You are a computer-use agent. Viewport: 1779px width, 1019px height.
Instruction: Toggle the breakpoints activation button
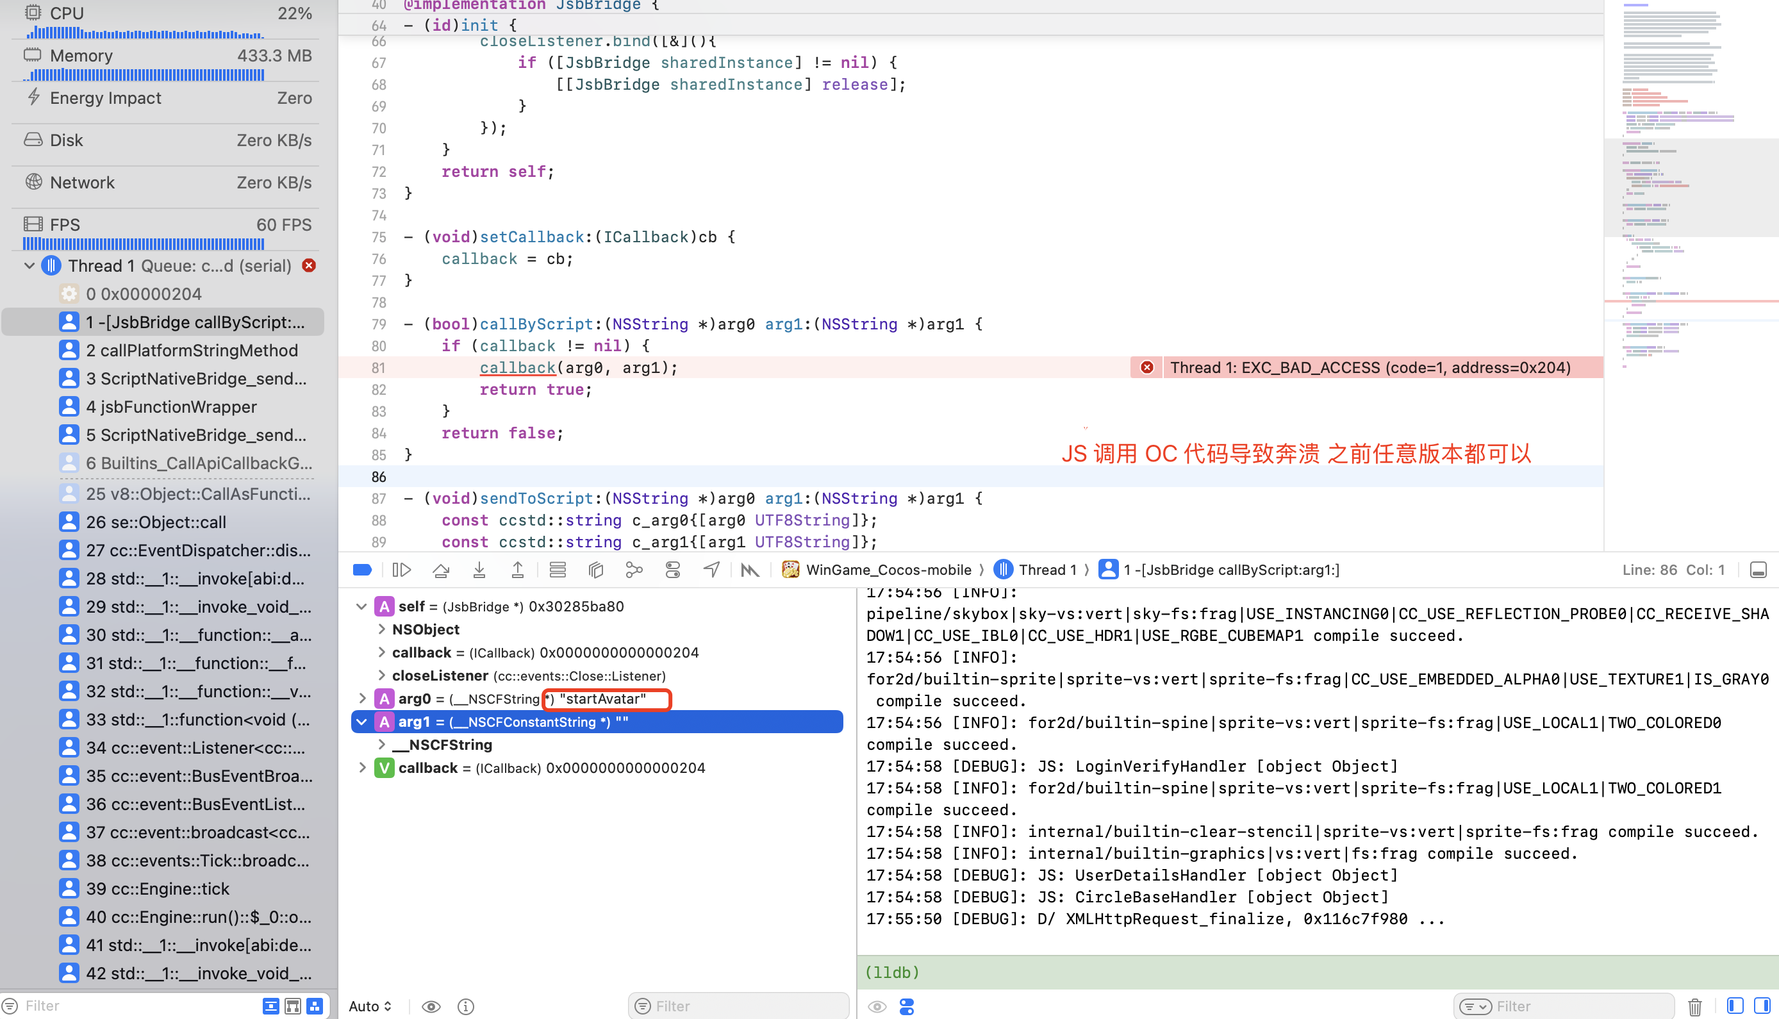(x=363, y=570)
